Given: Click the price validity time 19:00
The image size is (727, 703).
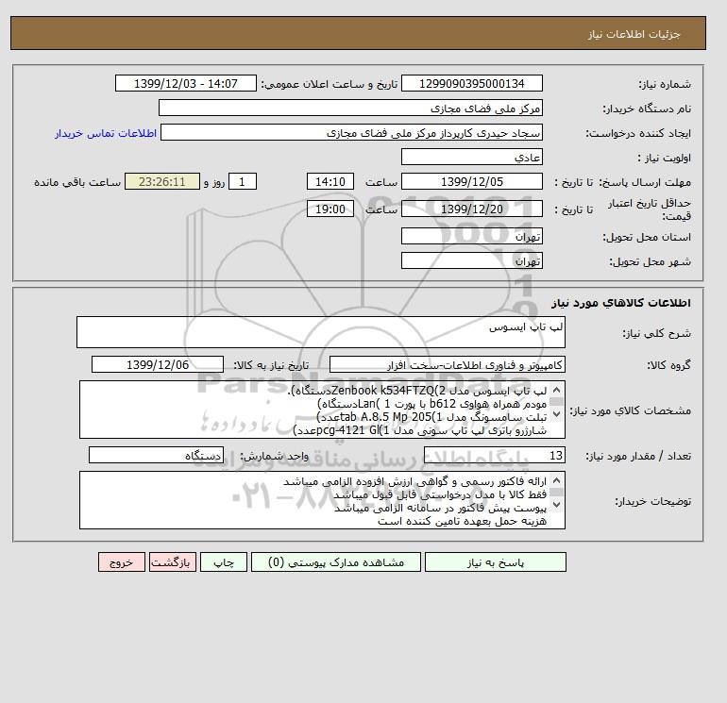Looking at the screenshot, I should point(330,209).
